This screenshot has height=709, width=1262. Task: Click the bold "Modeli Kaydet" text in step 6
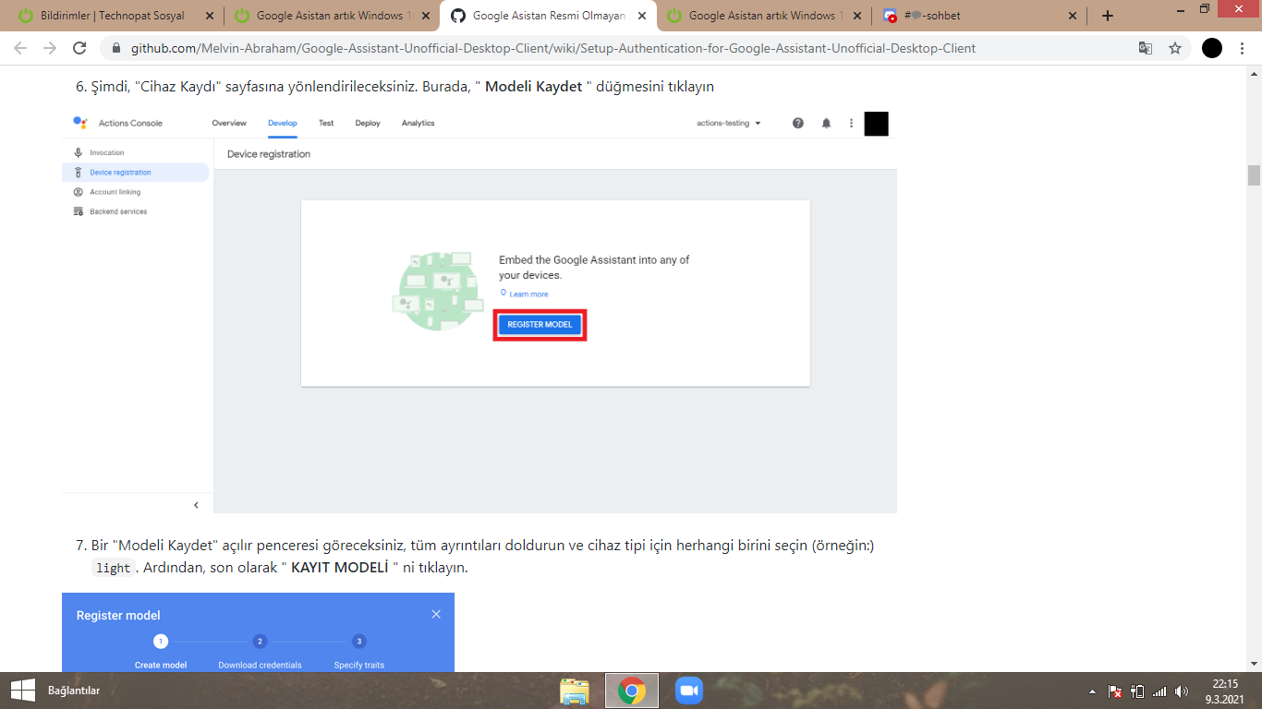[534, 87]
